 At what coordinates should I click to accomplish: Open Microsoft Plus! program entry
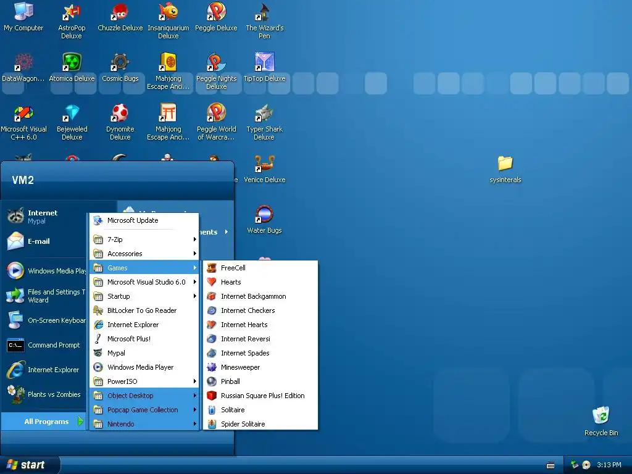click(x=144, y=339)
